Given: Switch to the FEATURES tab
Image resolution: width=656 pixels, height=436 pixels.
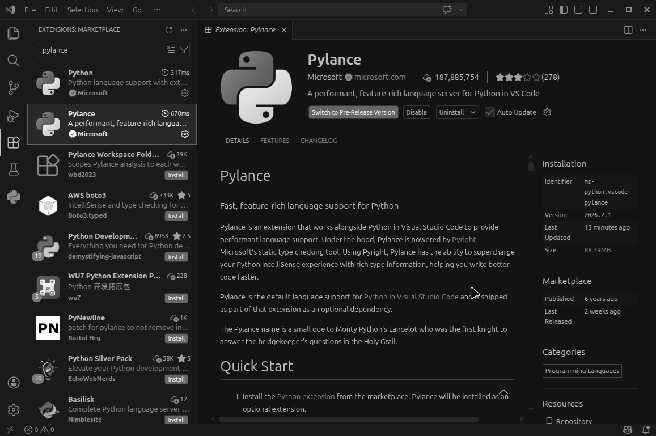Looking at the screenshot, I should pos(275,141).
